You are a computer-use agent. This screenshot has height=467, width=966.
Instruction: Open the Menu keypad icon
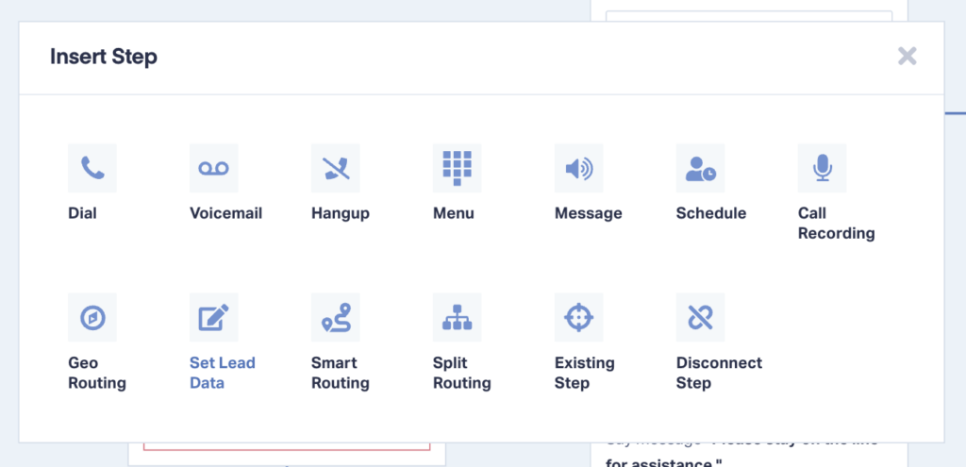coord(458,168)
